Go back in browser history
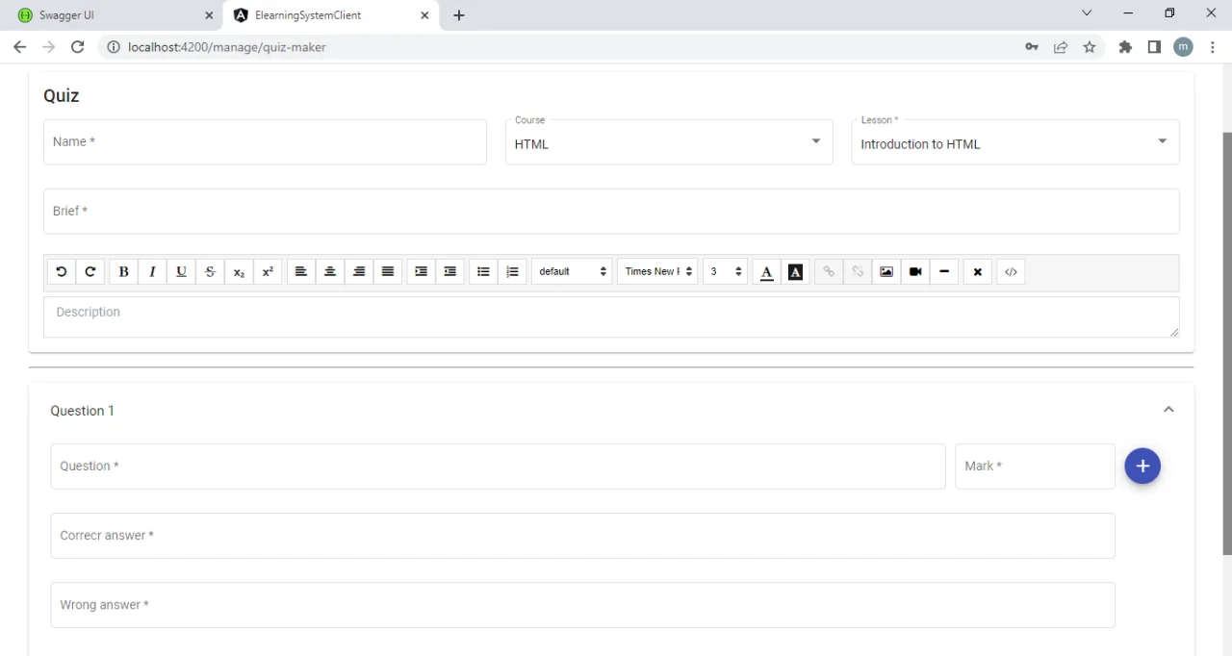This screenshot has width=1232, height=656. click(x=19, y=47)
